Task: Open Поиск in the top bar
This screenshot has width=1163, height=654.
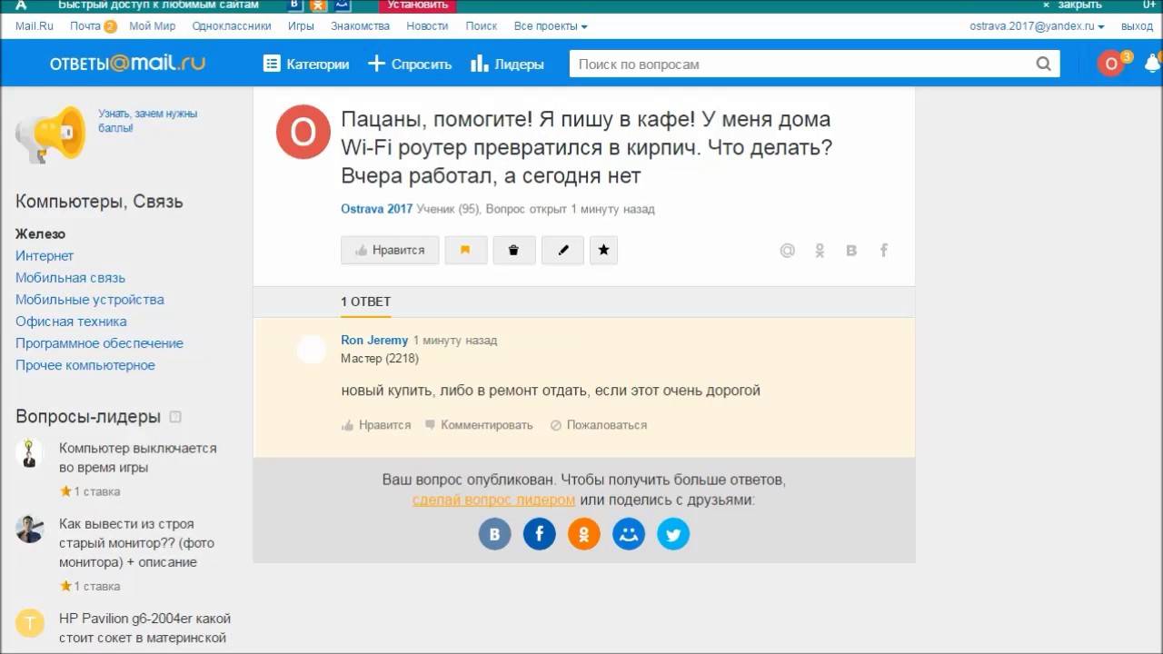Action: pos(482,26)
